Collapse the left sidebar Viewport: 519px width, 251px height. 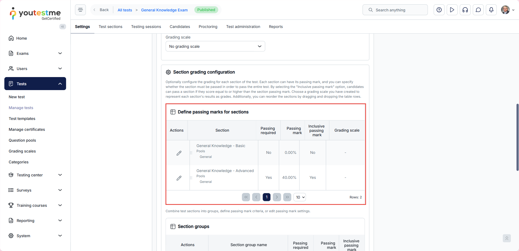[62, 27]
